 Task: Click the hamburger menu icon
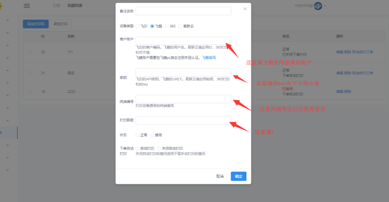[27, 5]
